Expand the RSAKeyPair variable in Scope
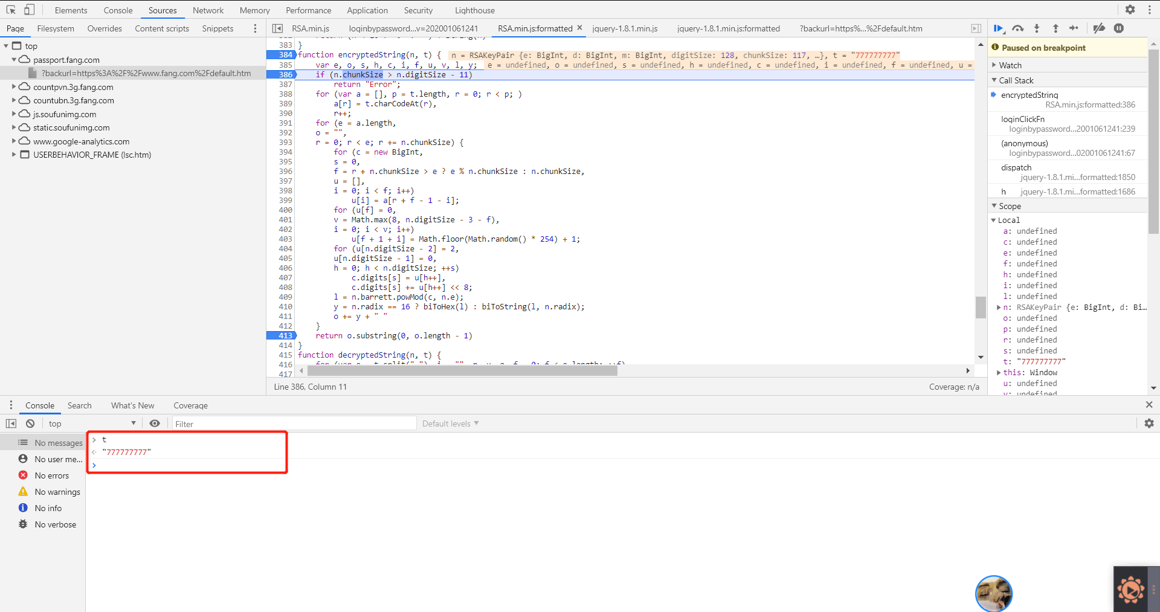 click(x=998, y=307)
